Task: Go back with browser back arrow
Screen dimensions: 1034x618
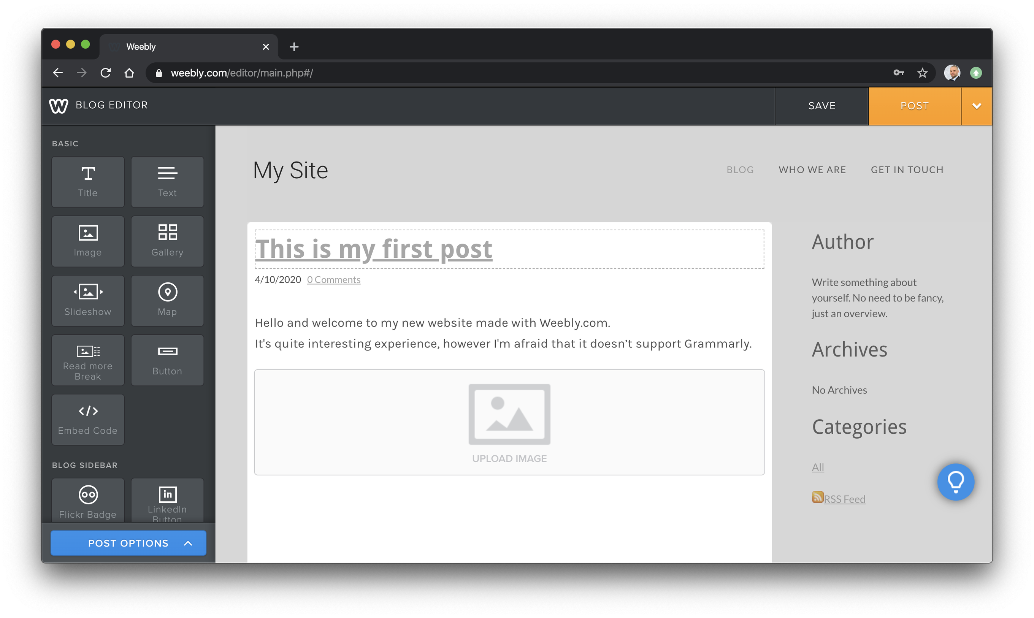Action: [58, 73]
